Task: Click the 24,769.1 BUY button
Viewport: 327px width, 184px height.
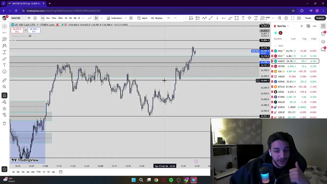Action: point(34,30)
